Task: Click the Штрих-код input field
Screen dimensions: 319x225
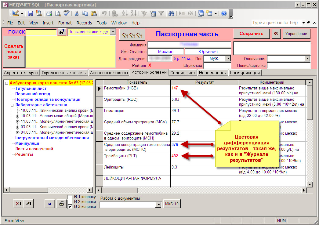Action: tap(217, 66)
